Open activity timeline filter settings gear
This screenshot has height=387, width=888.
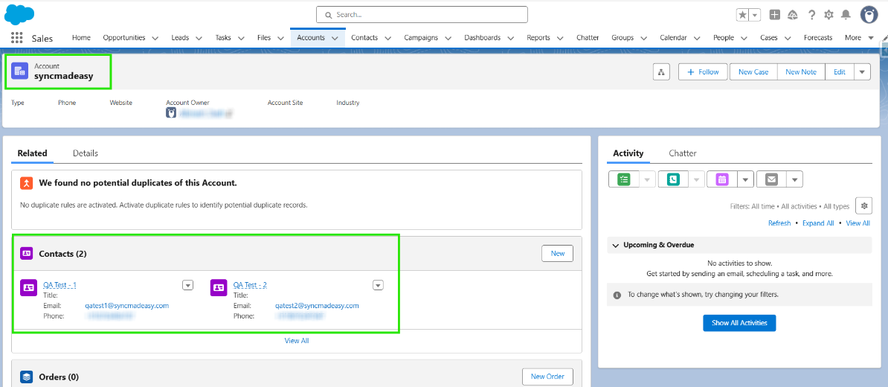(863, 206)
